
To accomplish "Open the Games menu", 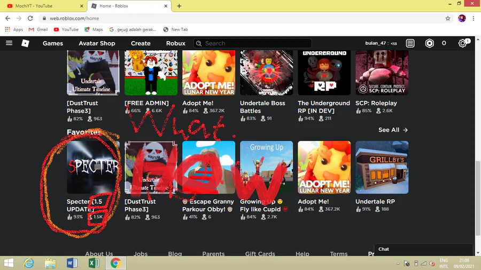I will (53, 43).
